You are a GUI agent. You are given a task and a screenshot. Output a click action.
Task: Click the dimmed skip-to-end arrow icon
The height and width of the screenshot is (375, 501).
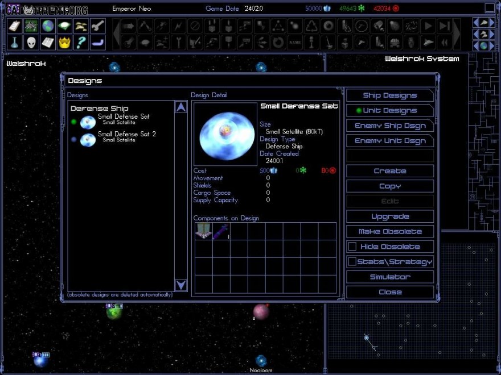[445, 26]
